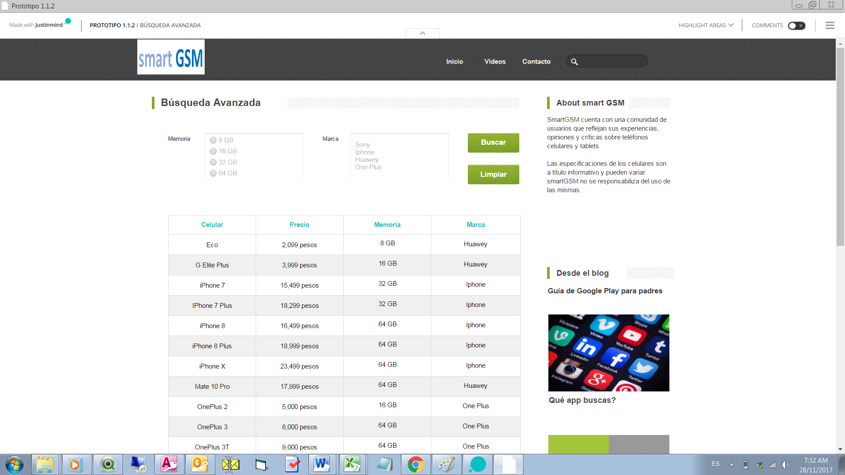Select the 16 GB memory radio button
The width and height of the screenshot is (845, 475).
(x=213, y=151)
